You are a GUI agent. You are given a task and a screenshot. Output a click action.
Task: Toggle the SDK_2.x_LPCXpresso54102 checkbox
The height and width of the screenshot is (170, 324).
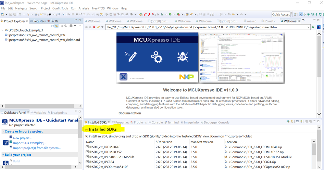pos(87,167)
